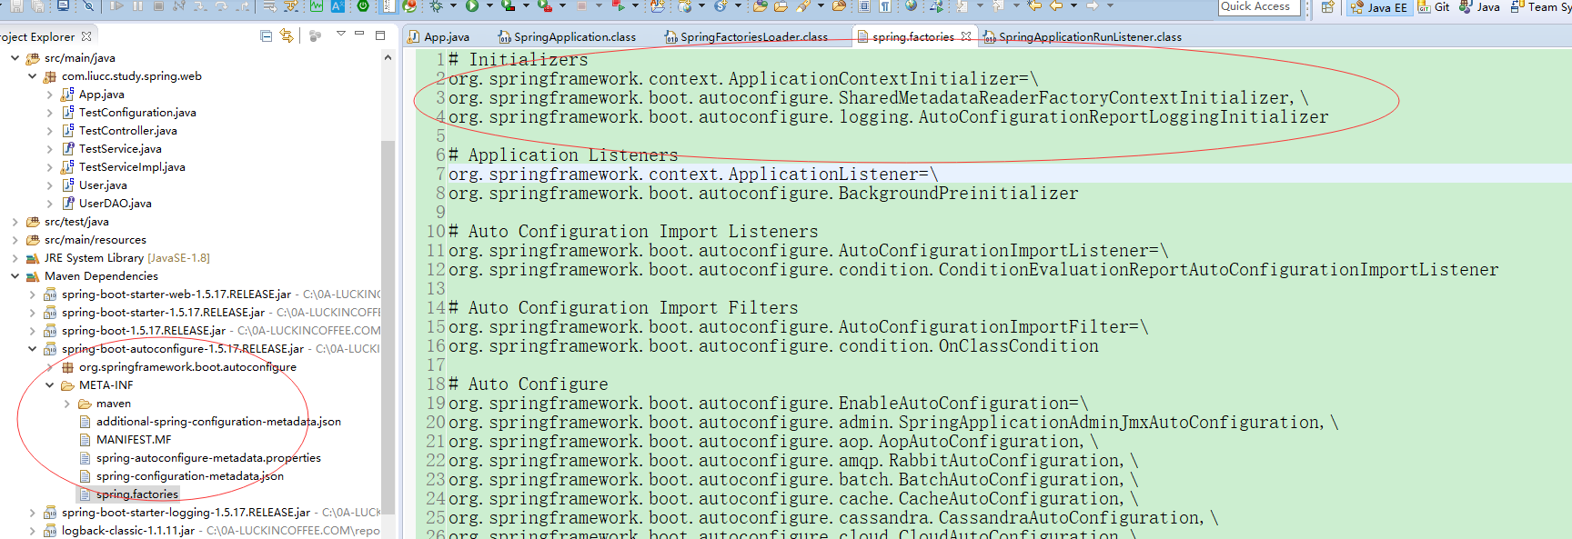
Task: Close the spring.factories editor tab
Action: pyautogui.click(x=966, y=36)
